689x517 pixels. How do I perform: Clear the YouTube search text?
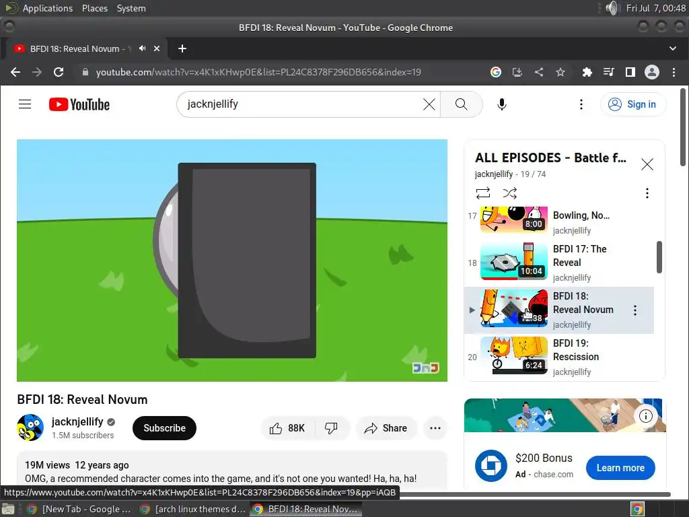(x=429, y=104)
